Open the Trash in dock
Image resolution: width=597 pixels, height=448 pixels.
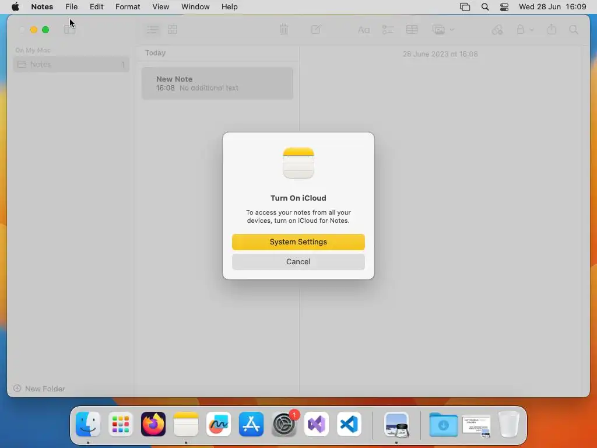508,424
